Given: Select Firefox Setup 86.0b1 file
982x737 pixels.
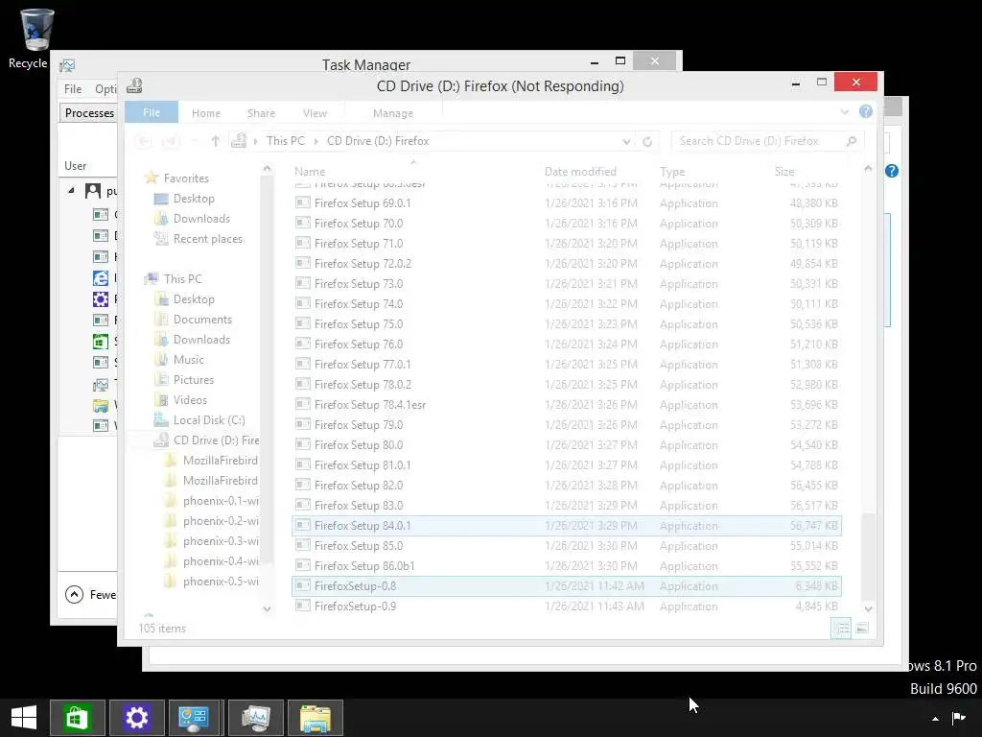Looking at the screenshot, I should [364, 566].
